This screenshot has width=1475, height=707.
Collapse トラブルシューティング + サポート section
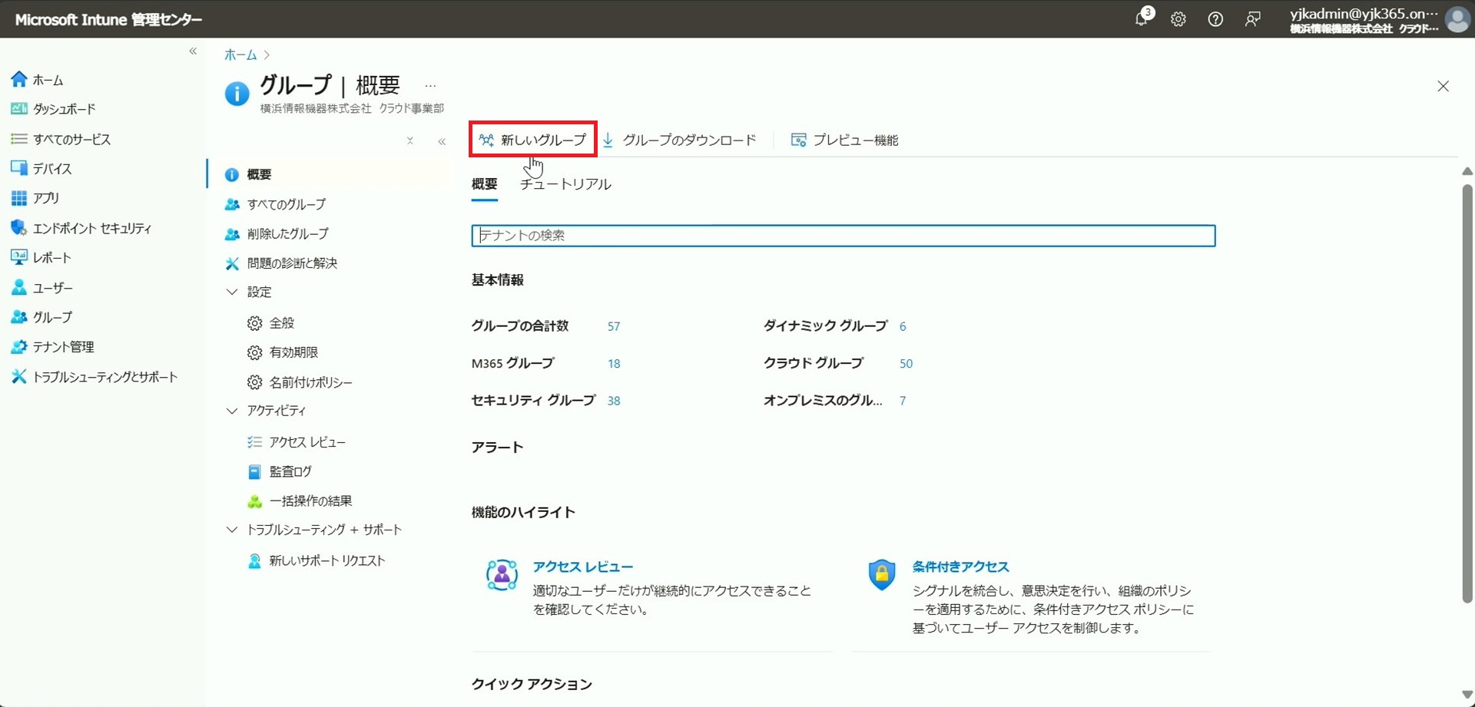coord(232,530)
